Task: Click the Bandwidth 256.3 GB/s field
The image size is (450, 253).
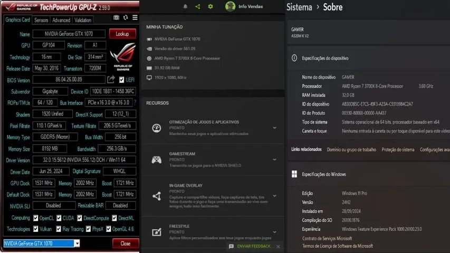Action: coord(117,149)
